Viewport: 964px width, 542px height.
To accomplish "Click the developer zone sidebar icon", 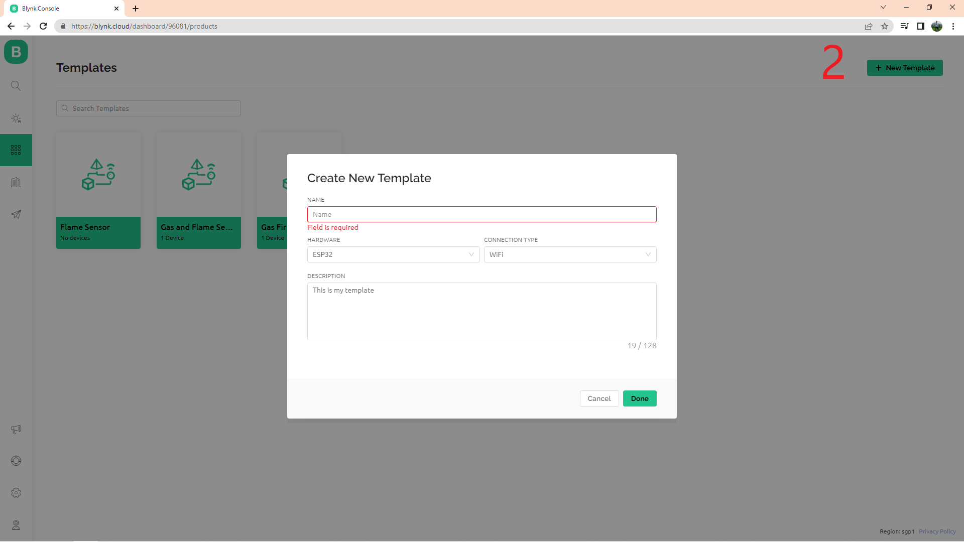I will (16, 118).
